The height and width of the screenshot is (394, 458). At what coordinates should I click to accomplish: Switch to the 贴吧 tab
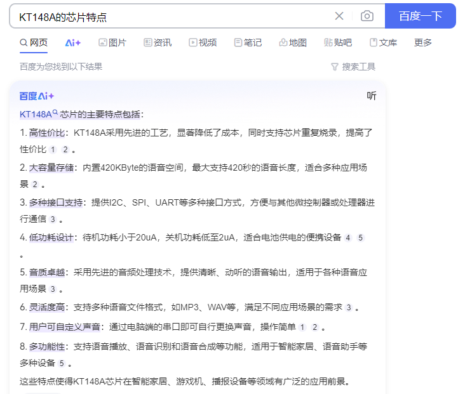[x=338, y=43]
